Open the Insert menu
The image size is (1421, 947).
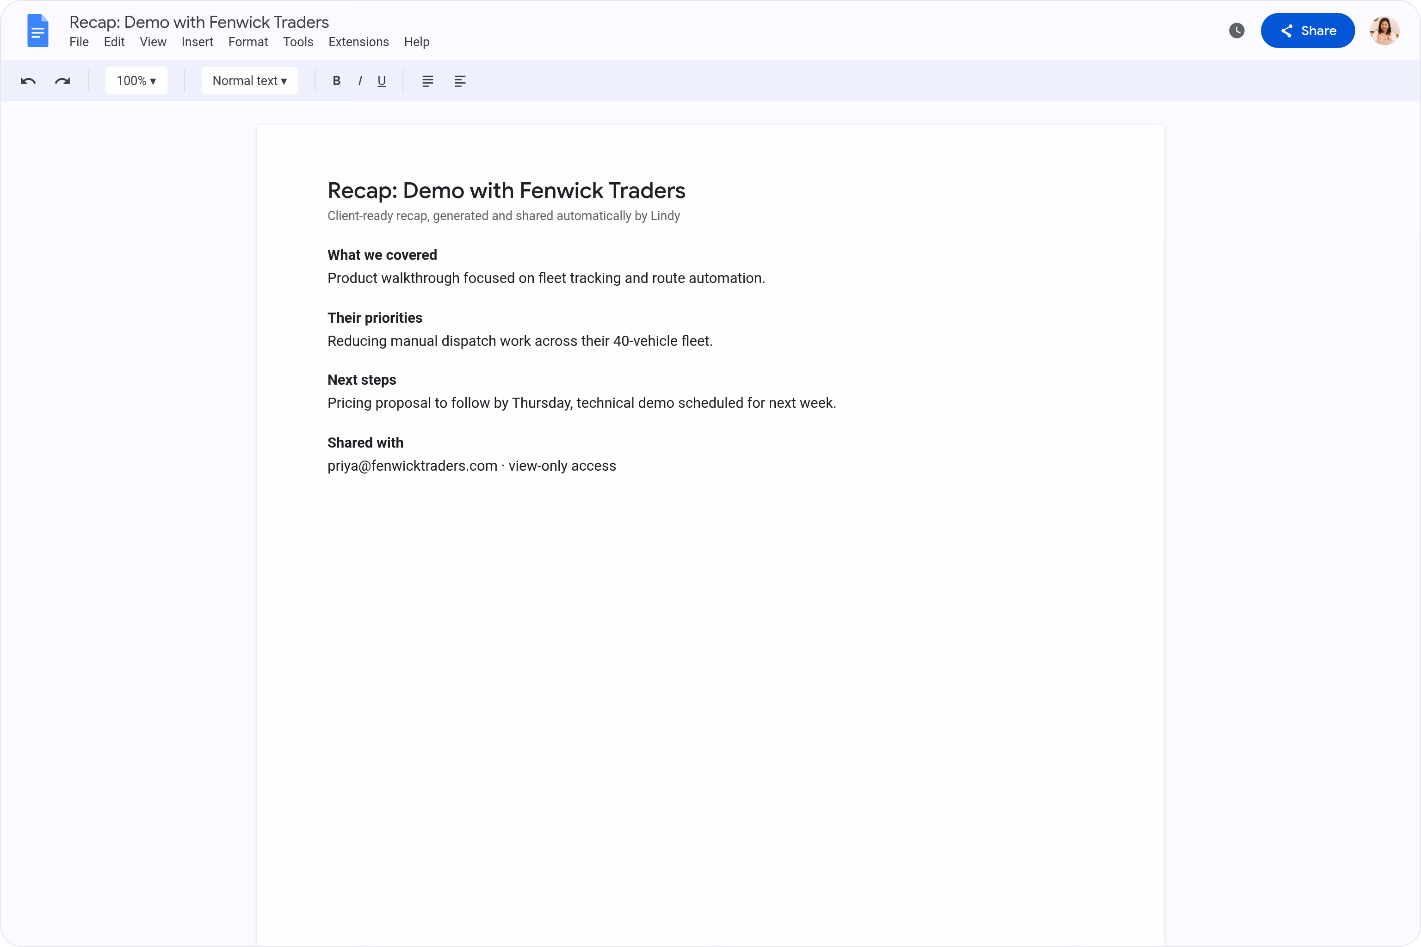(197, 42)
